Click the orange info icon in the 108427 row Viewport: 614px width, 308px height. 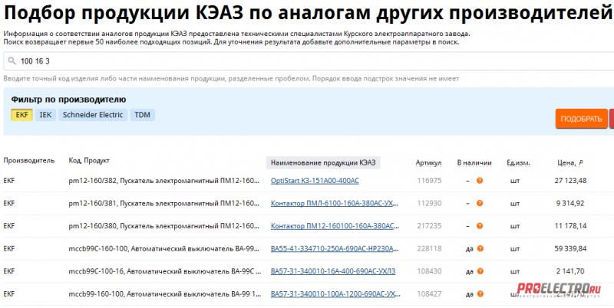(480, 294)
